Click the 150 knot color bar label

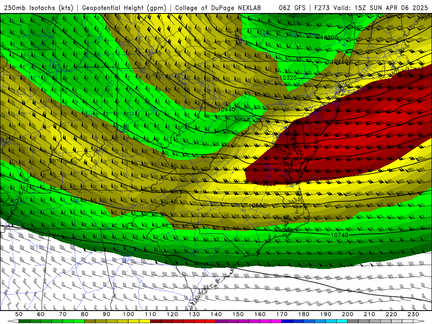[238, 314]
